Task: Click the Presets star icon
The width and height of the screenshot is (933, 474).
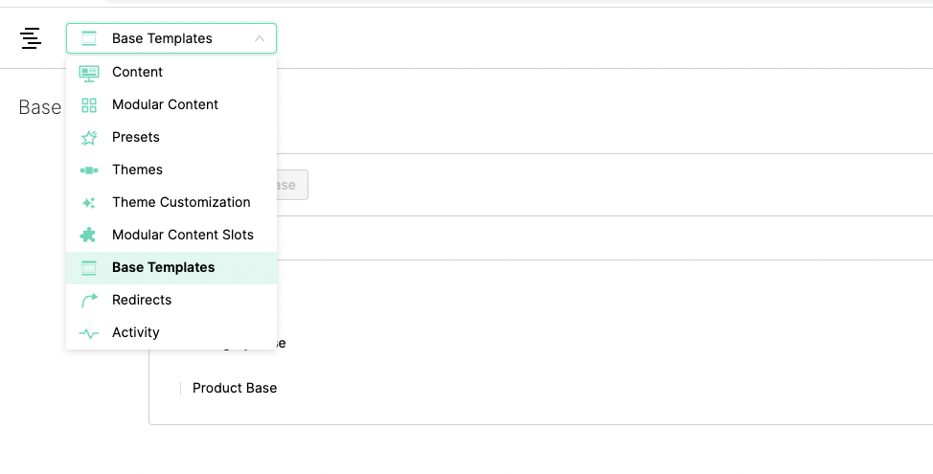Action: [89, 137]
